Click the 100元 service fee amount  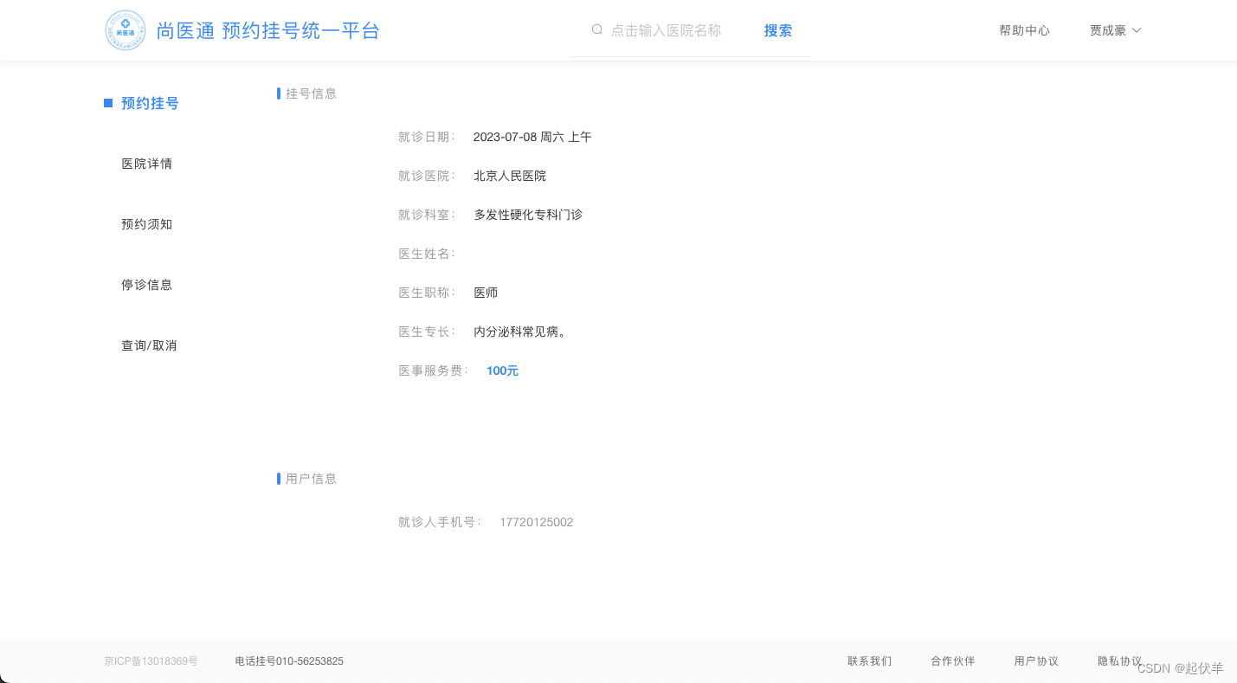[502, 370]
